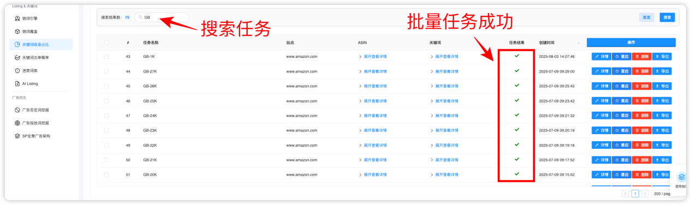
Task: Restart task GB-1K with 重启
Action: pyautogui.click(x=622, y=56)
